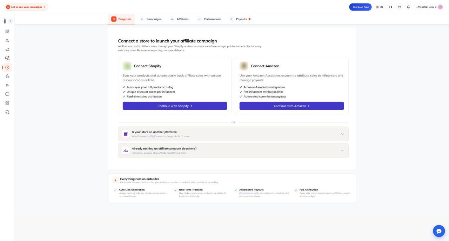Click the check icon next to Full Attribution
The width and height of the screenshot is (449, 241).
point(296,190)
